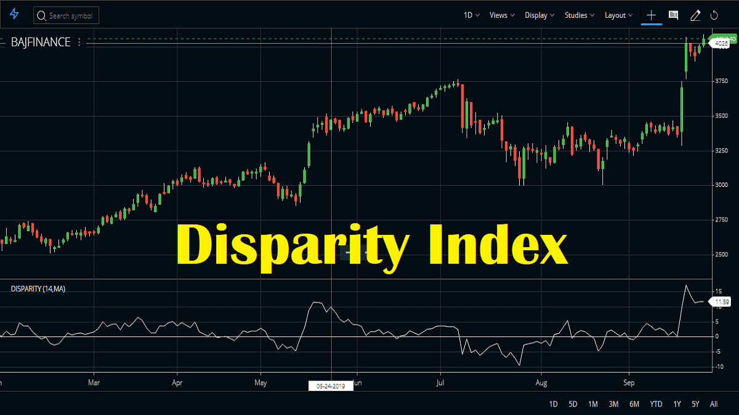The image size is (739, 415).
Task: Select the All time range
Action: tap(714, 404)
